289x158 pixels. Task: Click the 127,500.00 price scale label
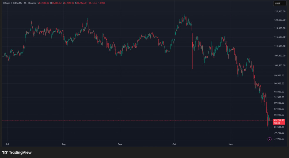coord(280,12)
